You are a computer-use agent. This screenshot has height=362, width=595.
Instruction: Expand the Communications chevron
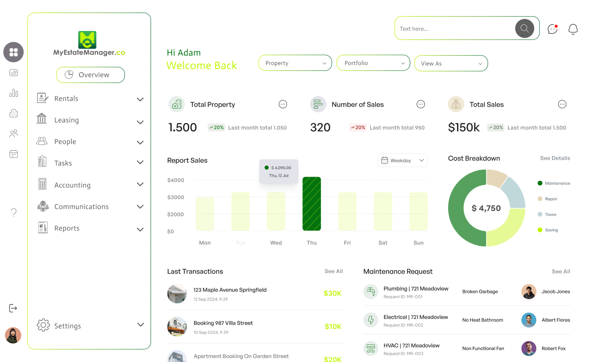point(140,207)
